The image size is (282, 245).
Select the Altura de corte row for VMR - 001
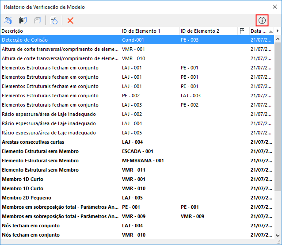coord(137,49)
